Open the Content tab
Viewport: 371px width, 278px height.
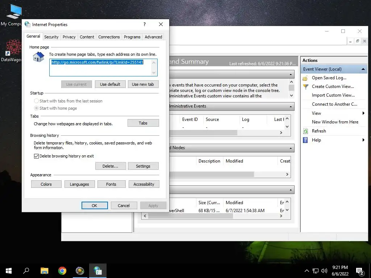(x=87, y=37)
